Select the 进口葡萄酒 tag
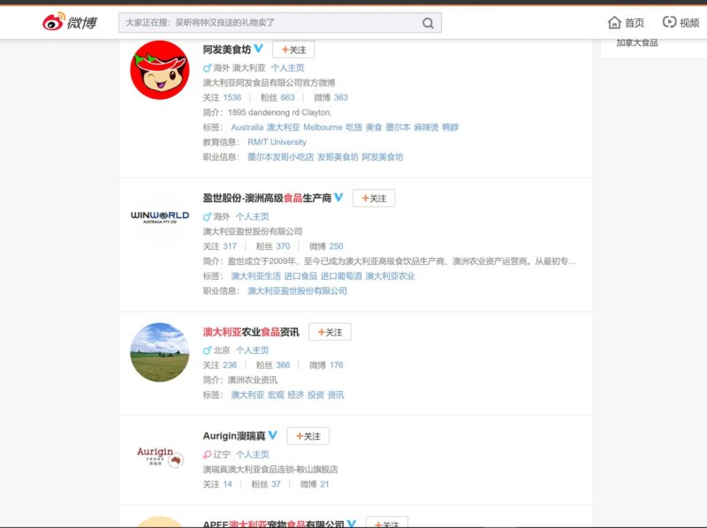 coord(341,276)
